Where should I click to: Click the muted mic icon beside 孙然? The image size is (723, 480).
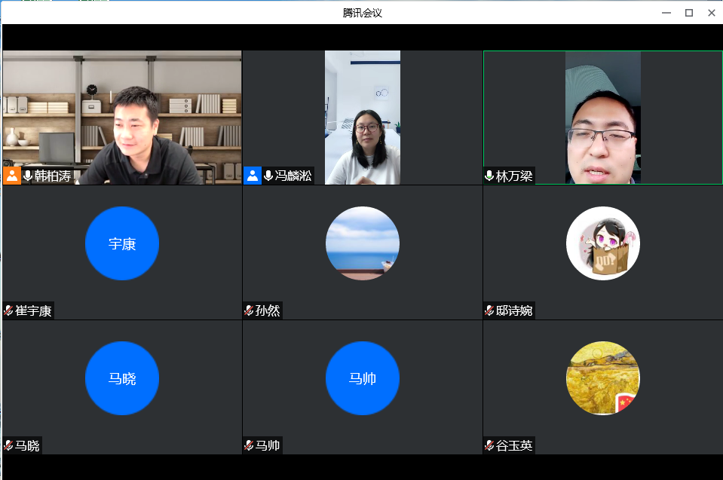coord(249,310)
